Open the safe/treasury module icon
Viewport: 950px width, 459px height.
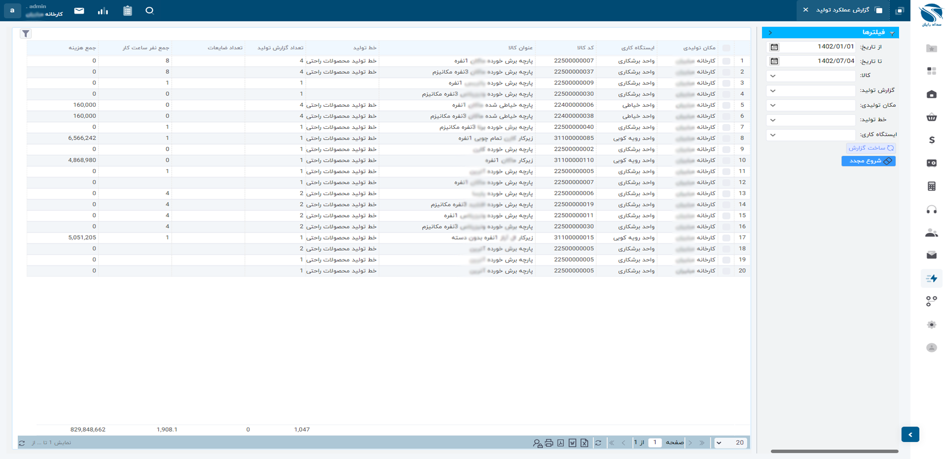point(932,163)
